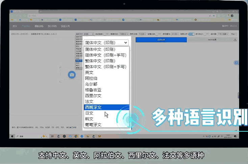Click the blue side icon on right edge
This screenshot has height=164, width=248.
point(236,63)
